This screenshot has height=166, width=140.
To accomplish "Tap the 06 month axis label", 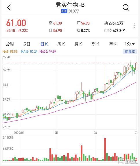I will [95, 133].
